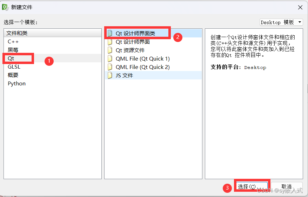Select the C++ category

point(53,42)
